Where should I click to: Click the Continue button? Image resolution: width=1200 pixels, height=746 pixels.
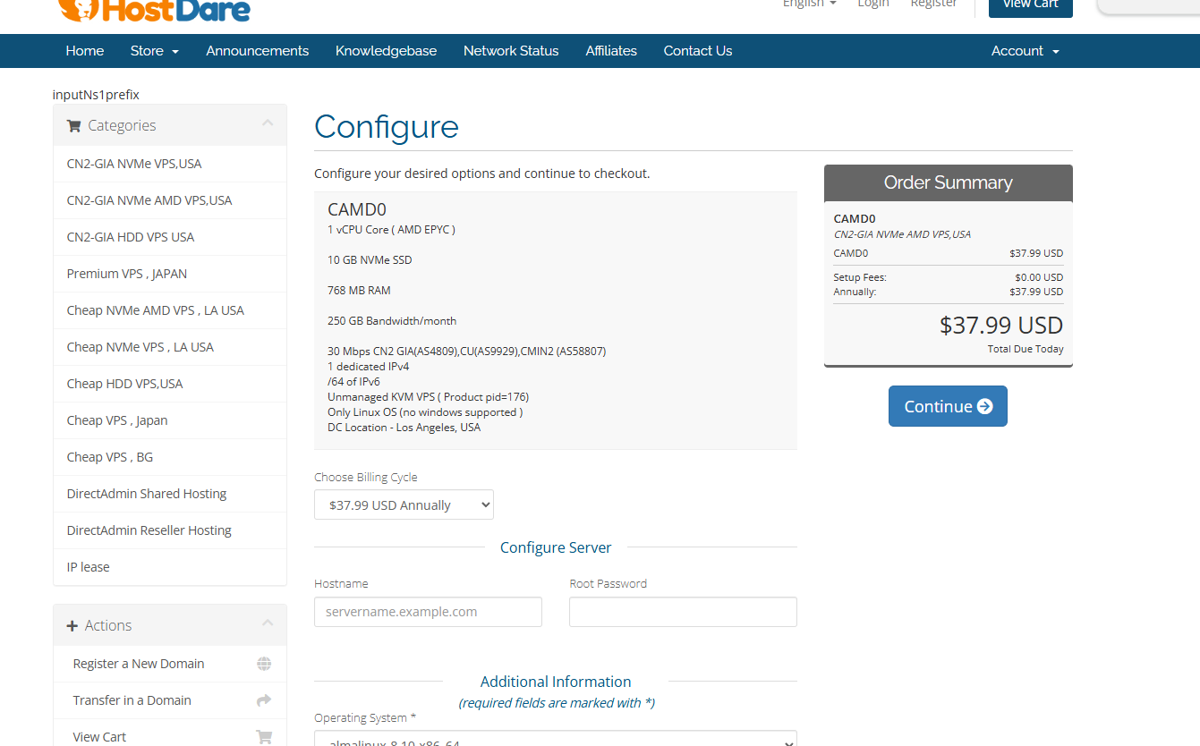pyautogui.click(x=948, y=406)
